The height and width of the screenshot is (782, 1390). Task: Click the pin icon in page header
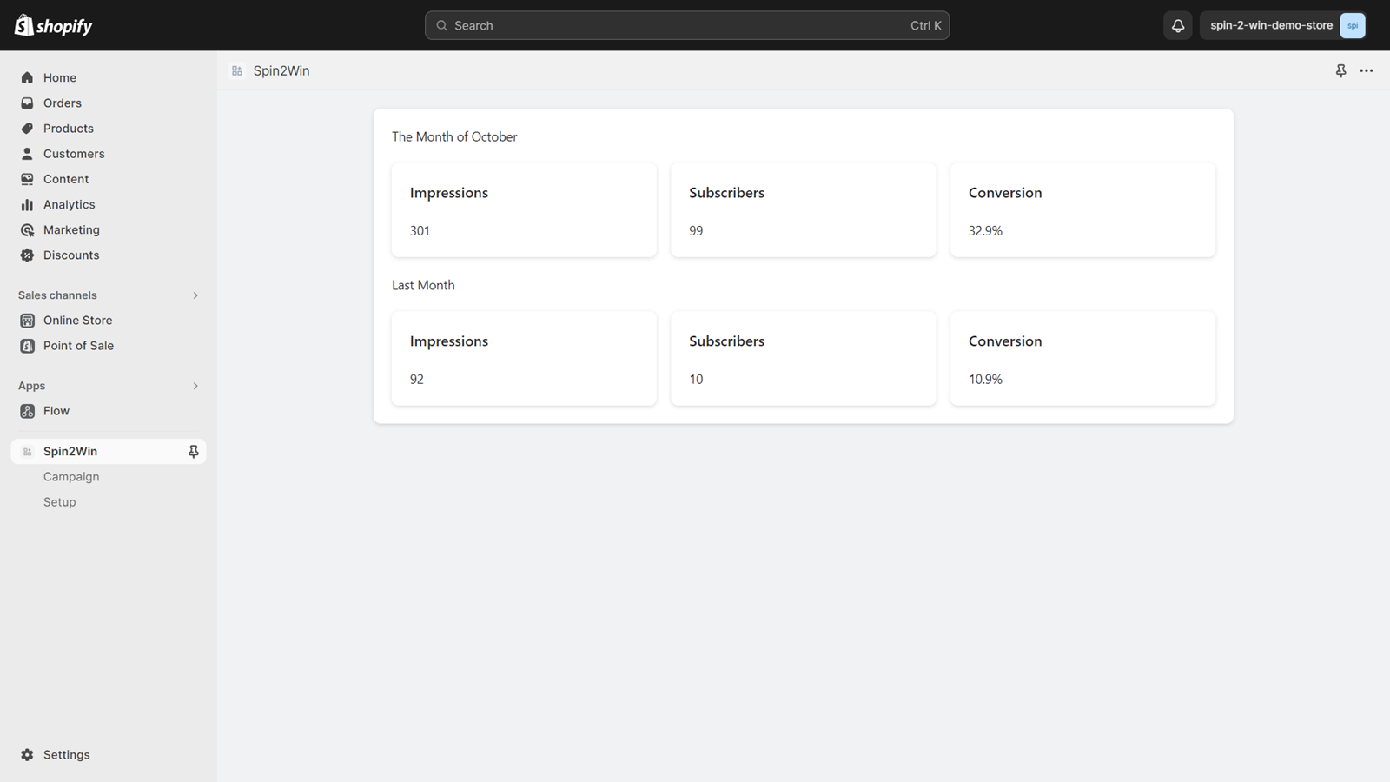(1340, 70)
